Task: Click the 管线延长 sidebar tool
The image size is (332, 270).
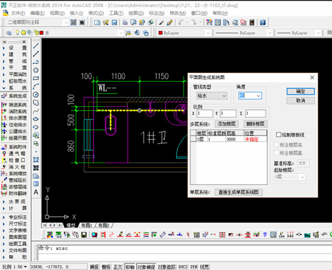Action: click(17, 180)
